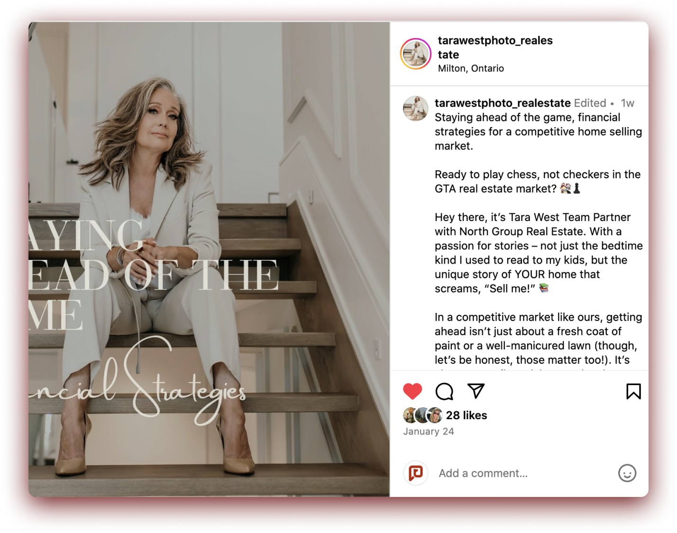Click caption author avatar thumbnail
The height and width of the screenshot is (533, 677).
coord(416,108)
